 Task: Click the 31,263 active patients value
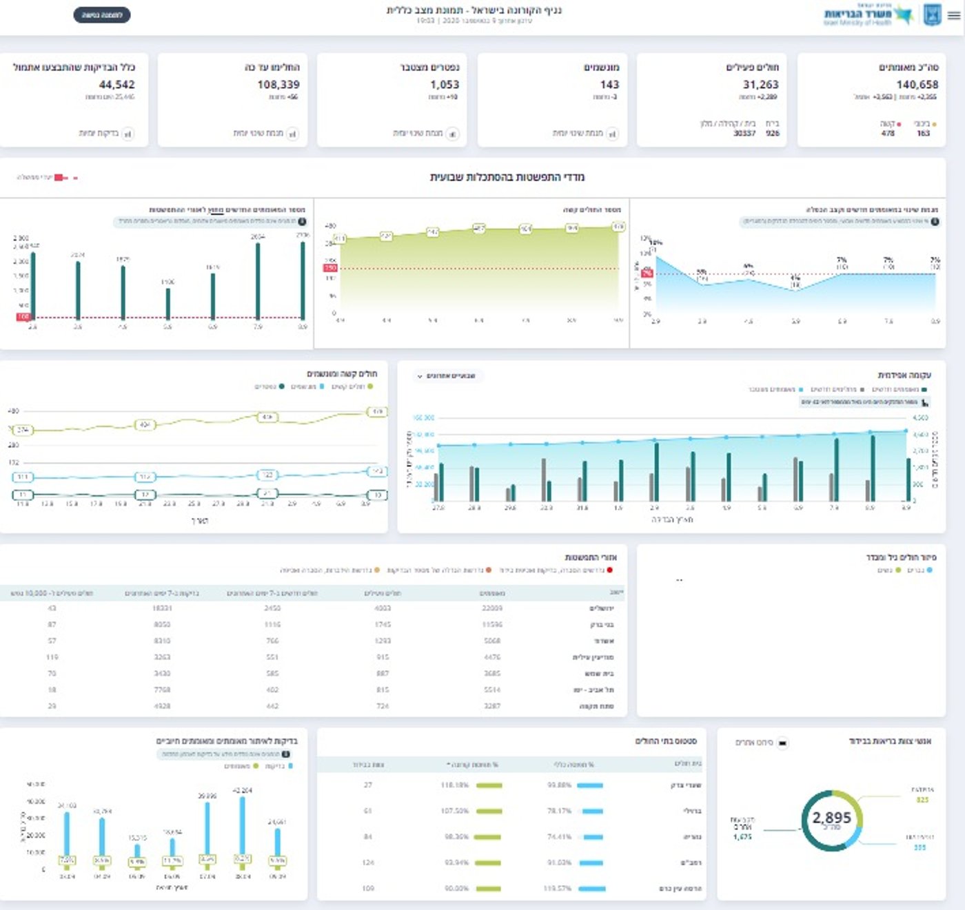coord(760,84)
